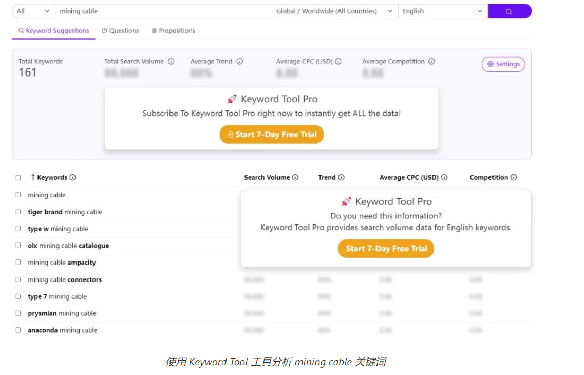
Task: Click the purple search magnifier button
Action: (x=509, y=11)
